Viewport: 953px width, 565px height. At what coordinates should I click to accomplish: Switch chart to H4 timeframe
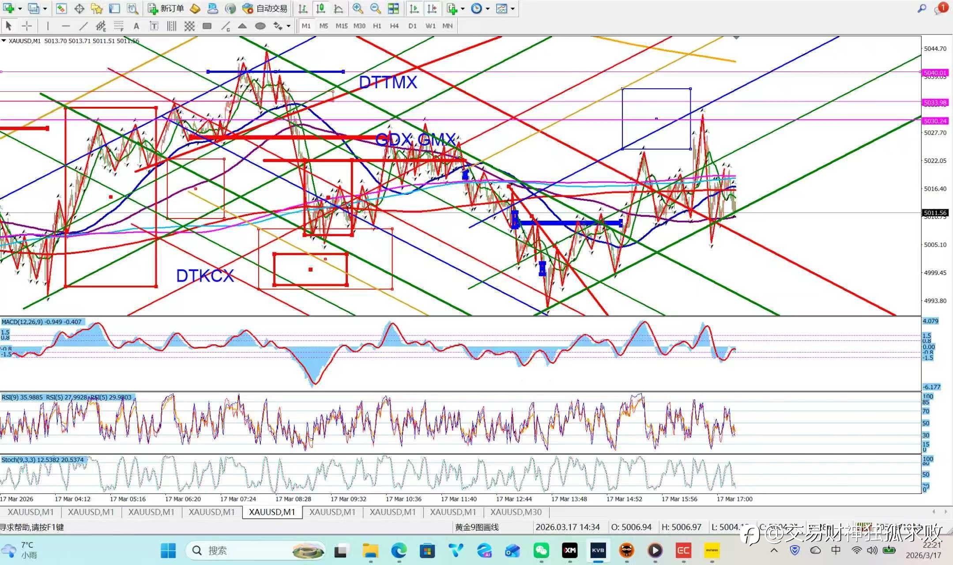click(x=394, y=26)
